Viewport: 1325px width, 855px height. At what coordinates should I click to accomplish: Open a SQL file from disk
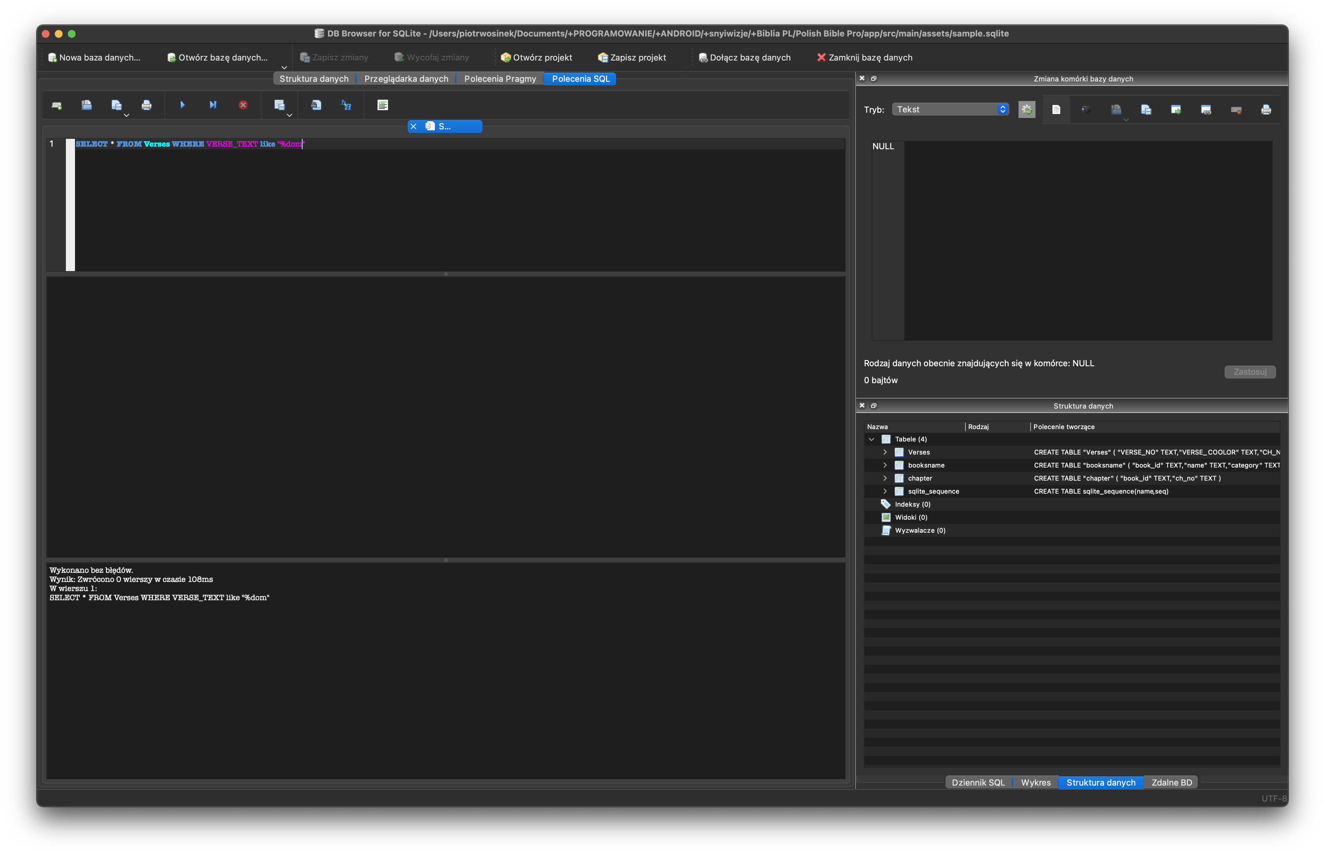pos(87,105)
